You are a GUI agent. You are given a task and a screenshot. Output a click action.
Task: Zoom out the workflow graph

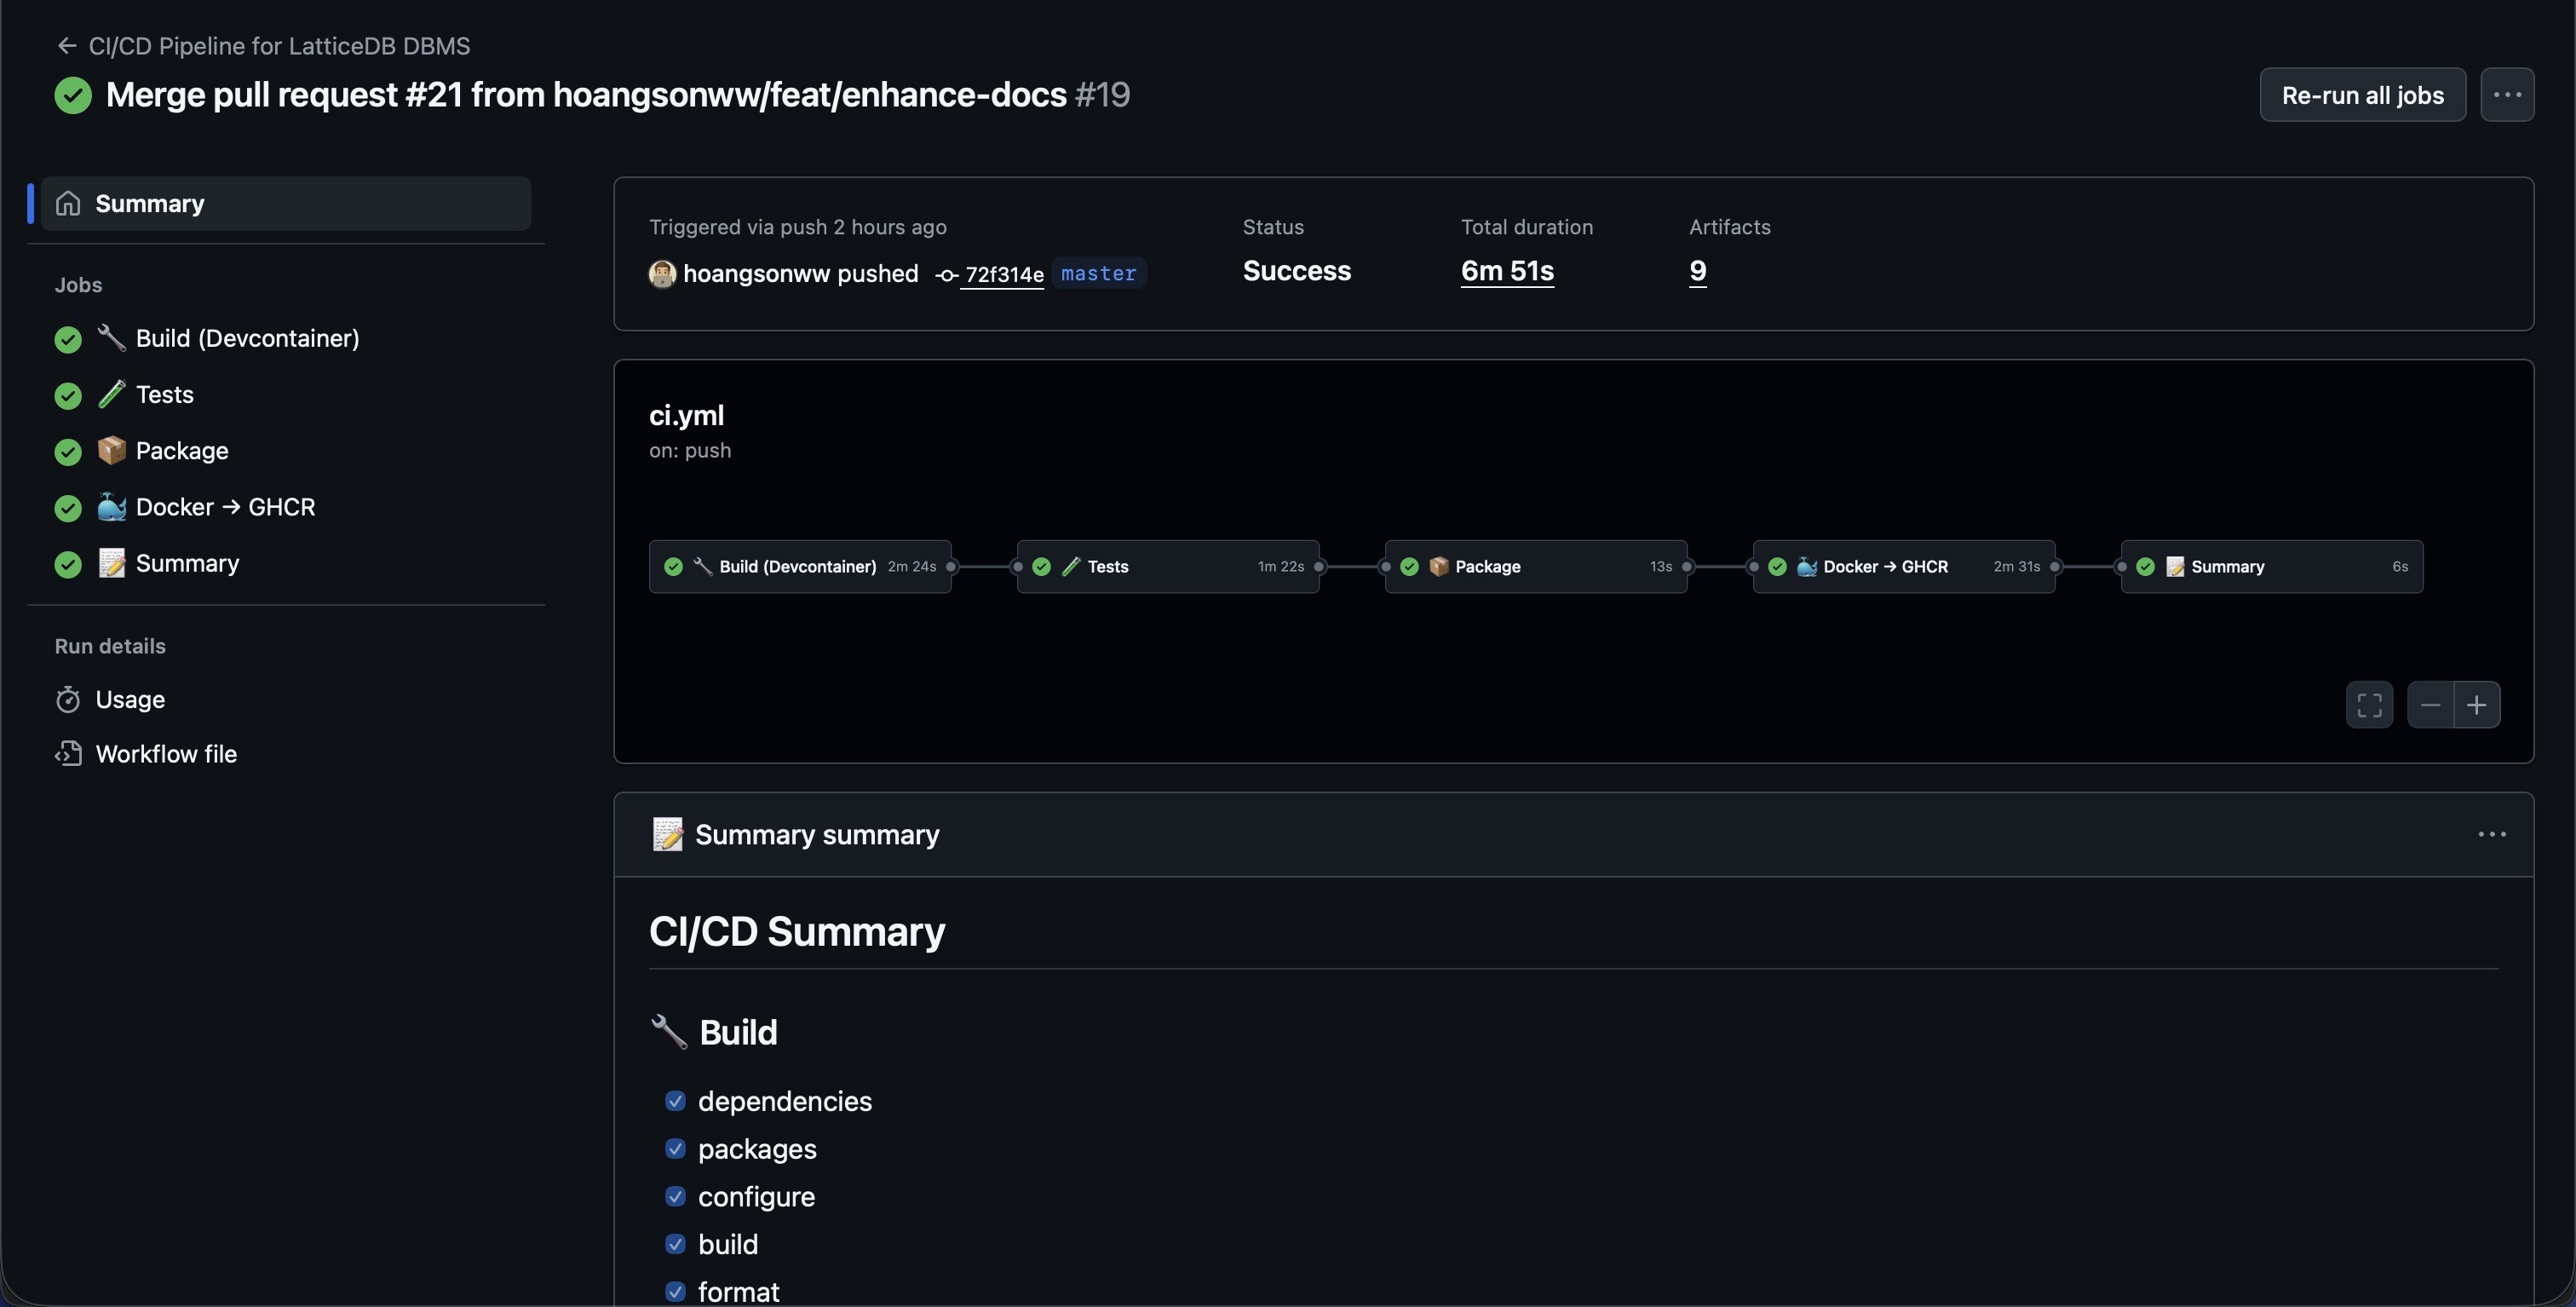[x=2430, y=705]
